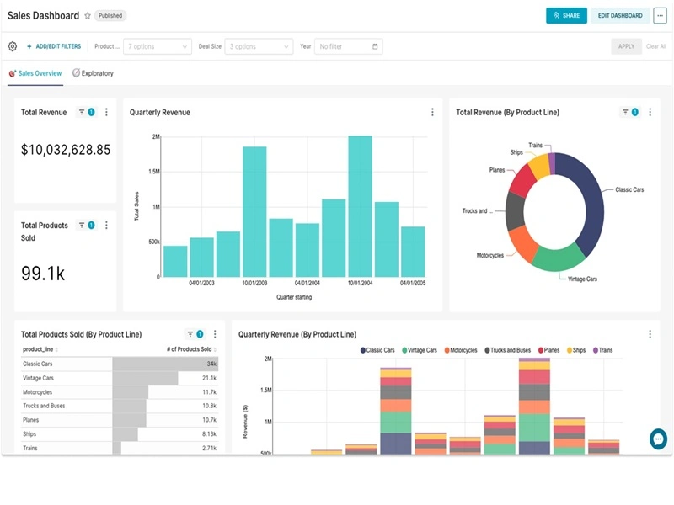Switch to the Exploratory tab
The width and height of the screenshot is (674, 505).
tap(93, 73)
